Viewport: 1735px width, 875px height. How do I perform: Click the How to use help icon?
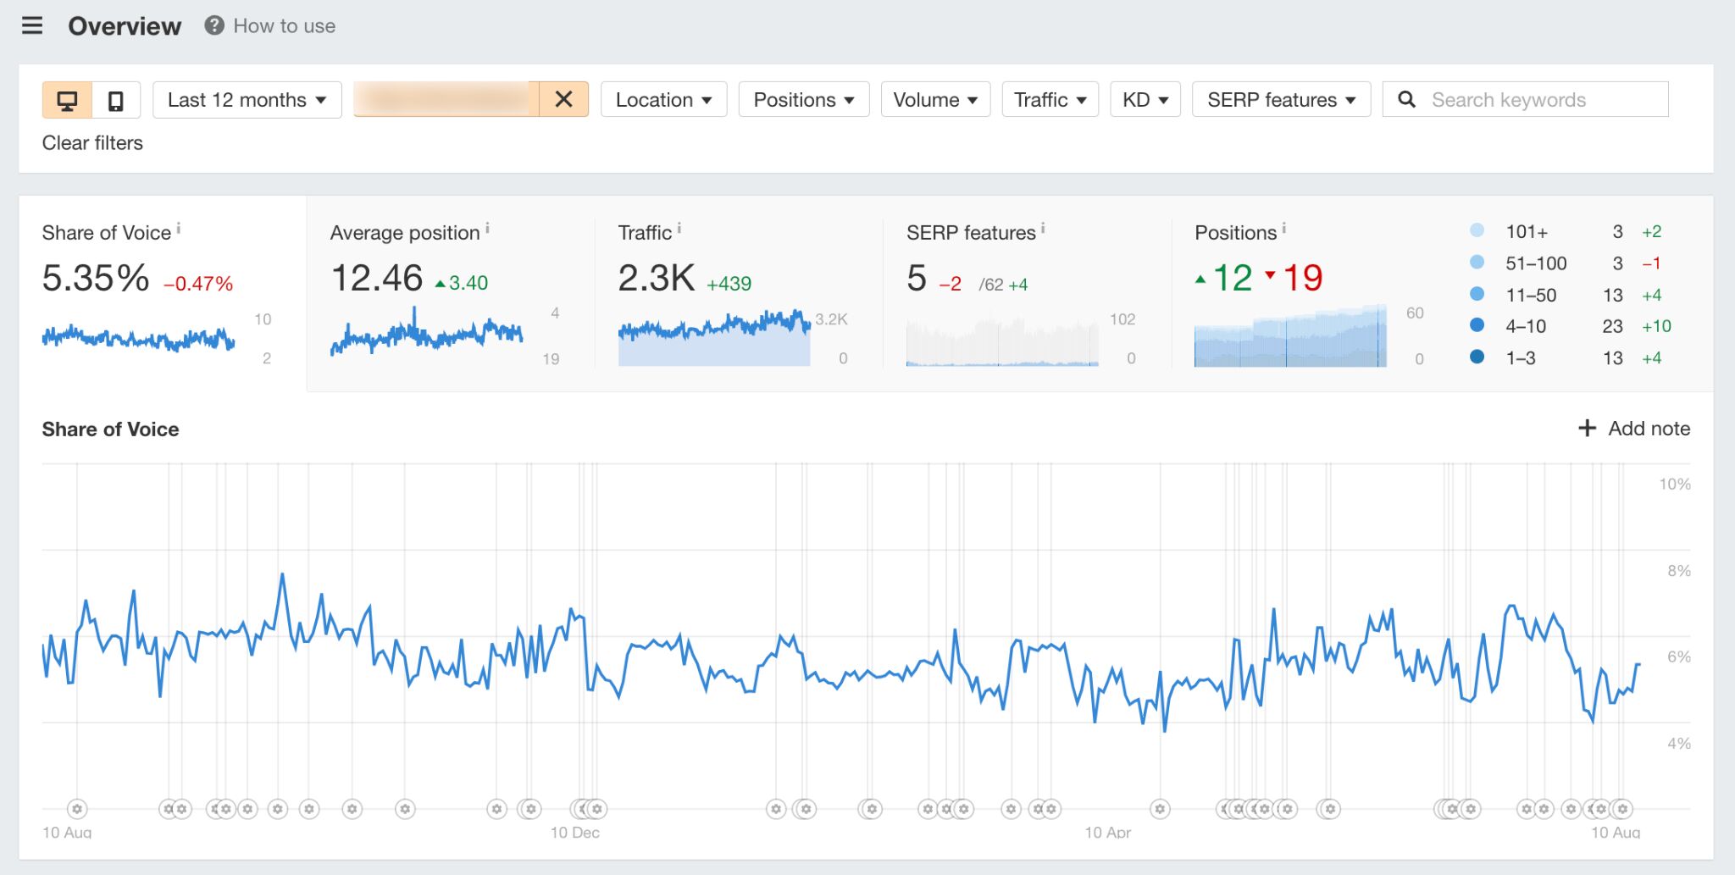[x=214, y=25]
